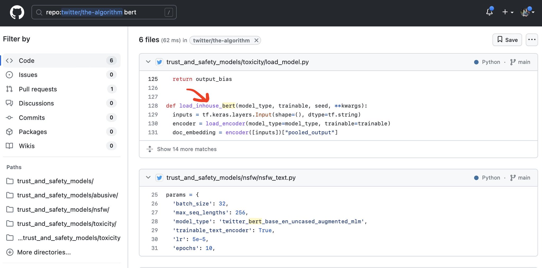The height and width of the screenshot is (268, 542).
Task: Open trust_and_safety_models/nsfw/nsfw_text.py file
Action: click(231, 178)
